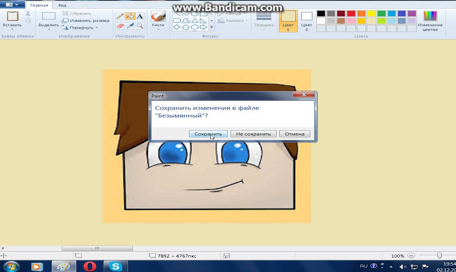Select the Magnifier tool
The width and height of the screenshot is (456, 272).
[x=140, y=26]
